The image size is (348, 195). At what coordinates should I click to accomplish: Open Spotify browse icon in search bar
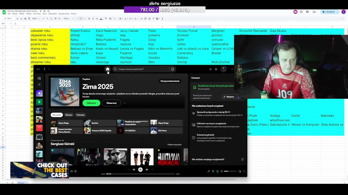(173, 69)
